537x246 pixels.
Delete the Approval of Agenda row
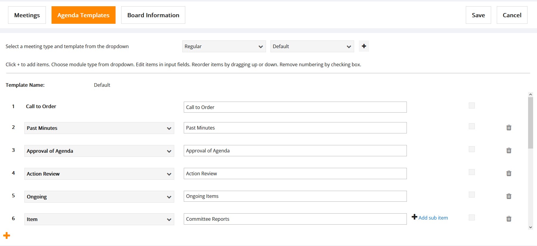(x=509, y=150)
